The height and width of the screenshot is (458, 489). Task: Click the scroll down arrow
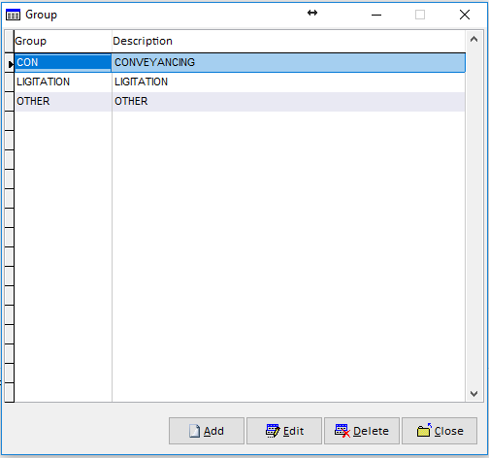point(473,394)
